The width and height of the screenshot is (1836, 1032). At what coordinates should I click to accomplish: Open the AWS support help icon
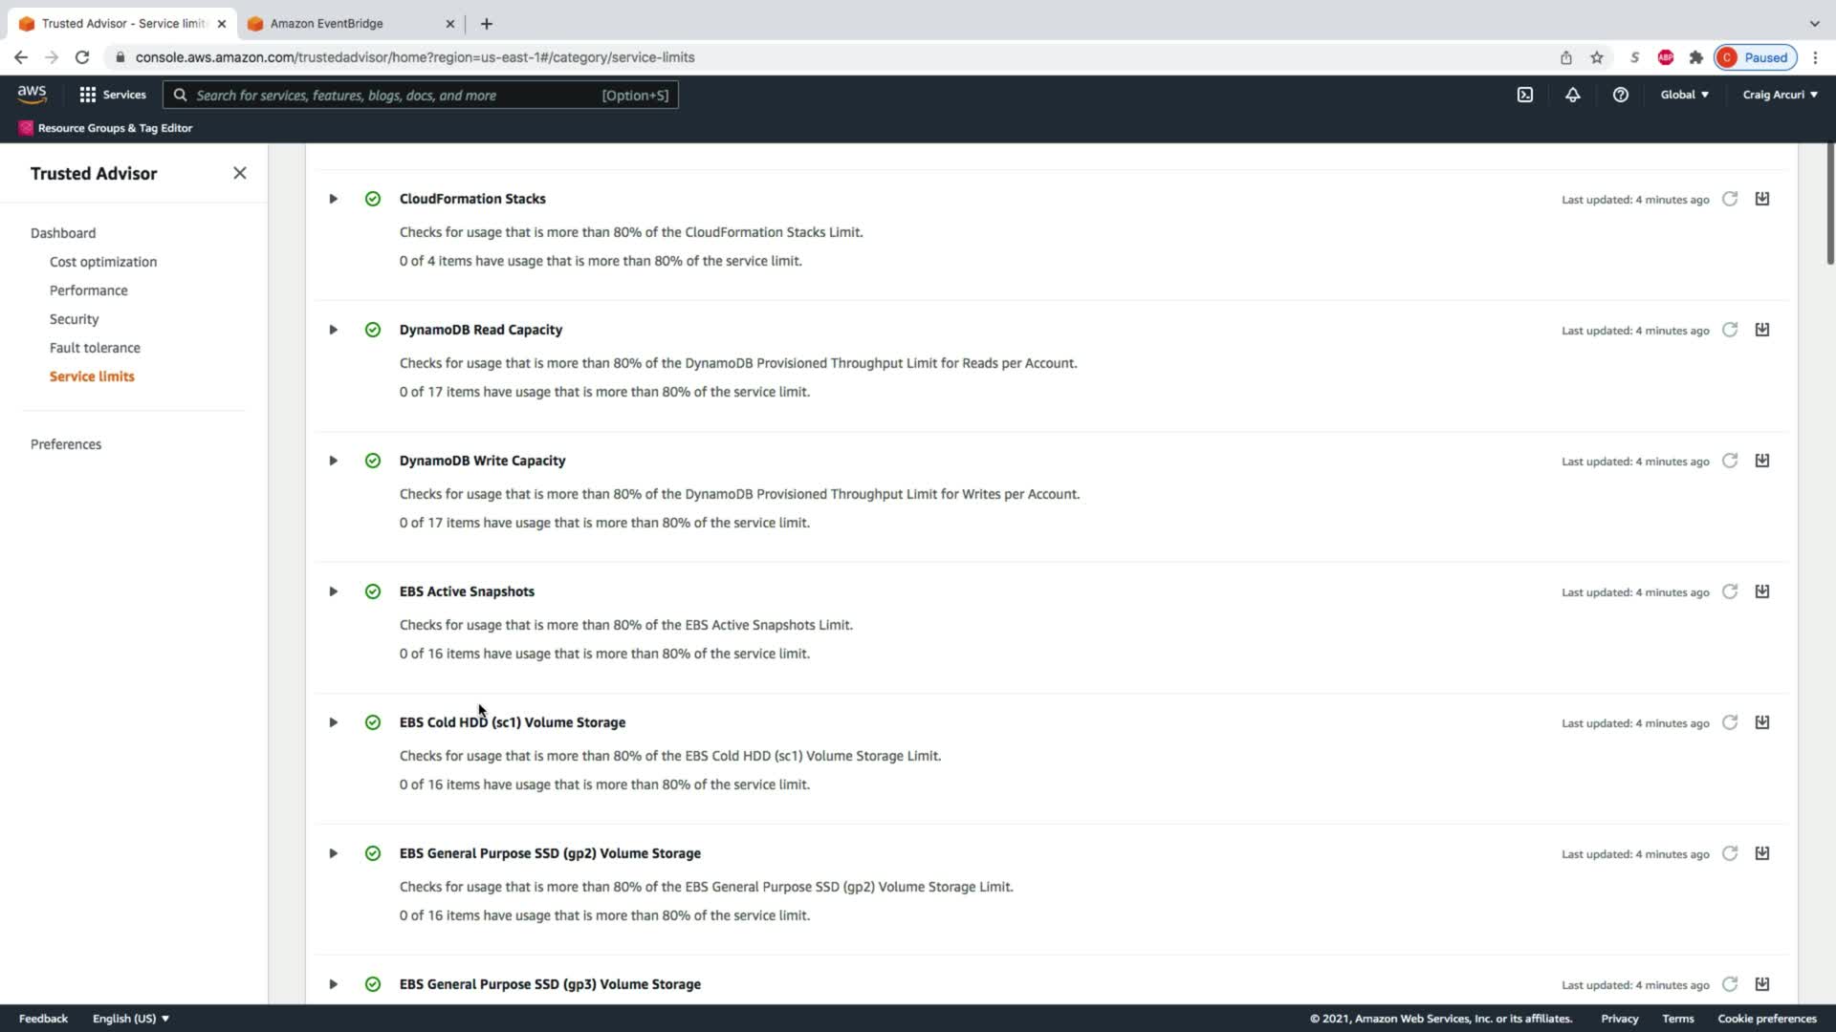[x=1620, y=95]
